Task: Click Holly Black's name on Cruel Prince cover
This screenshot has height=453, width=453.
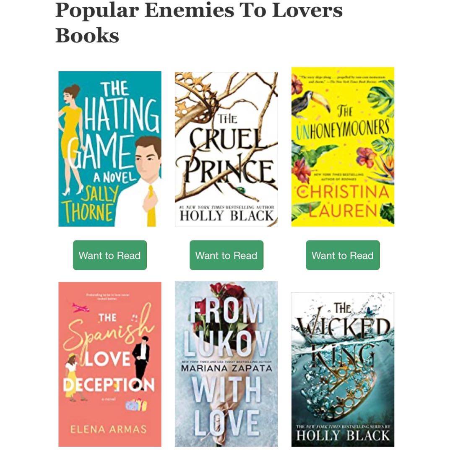Action: [226, 216]
